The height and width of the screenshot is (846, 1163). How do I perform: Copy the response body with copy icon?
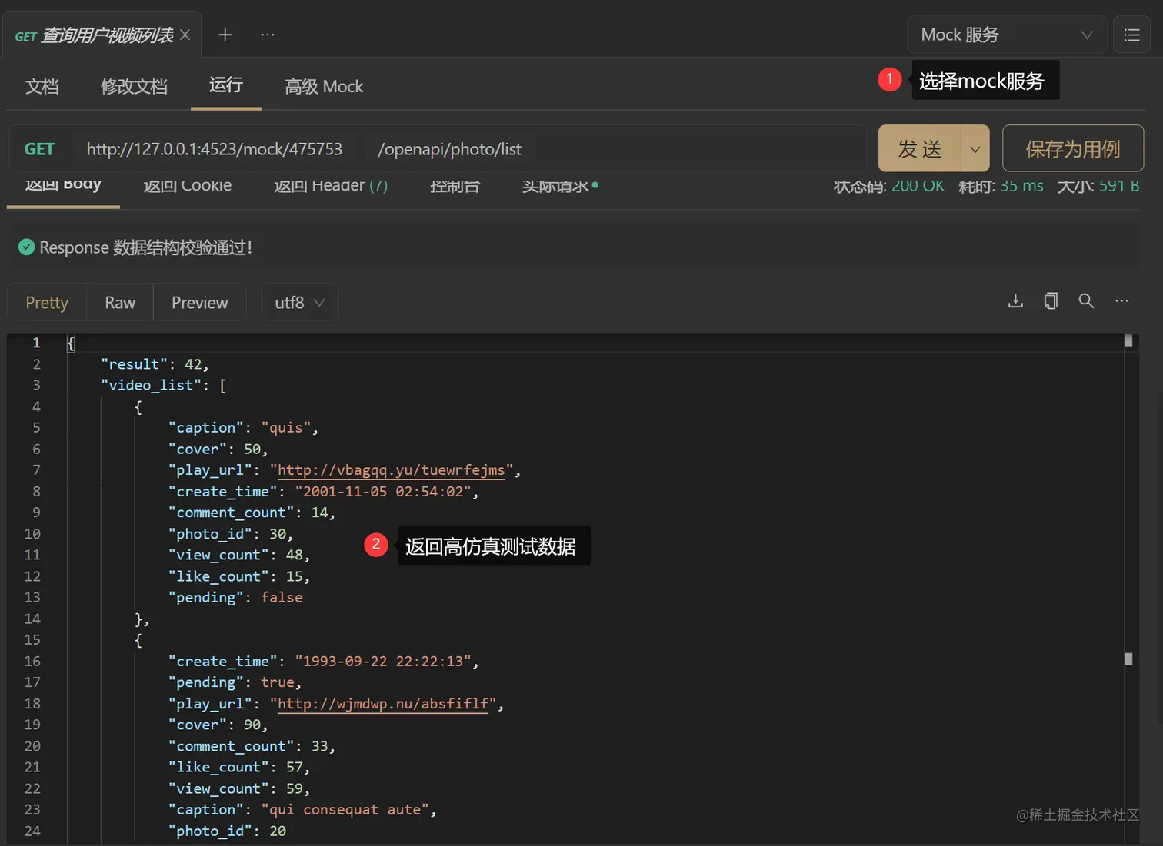pyautogui.click(x=1051, y=300)
